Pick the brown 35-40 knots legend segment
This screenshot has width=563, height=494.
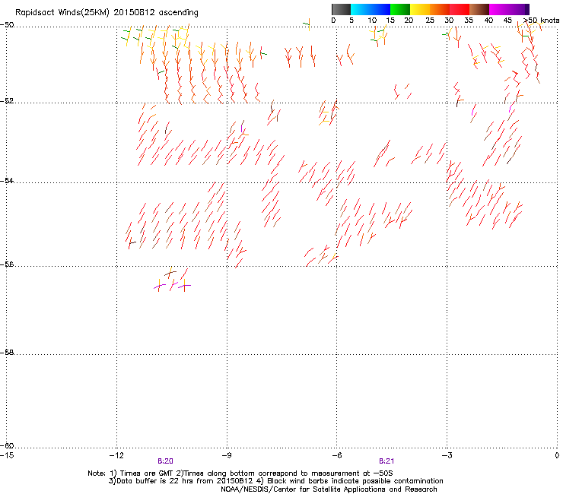(x=479, y=9)
